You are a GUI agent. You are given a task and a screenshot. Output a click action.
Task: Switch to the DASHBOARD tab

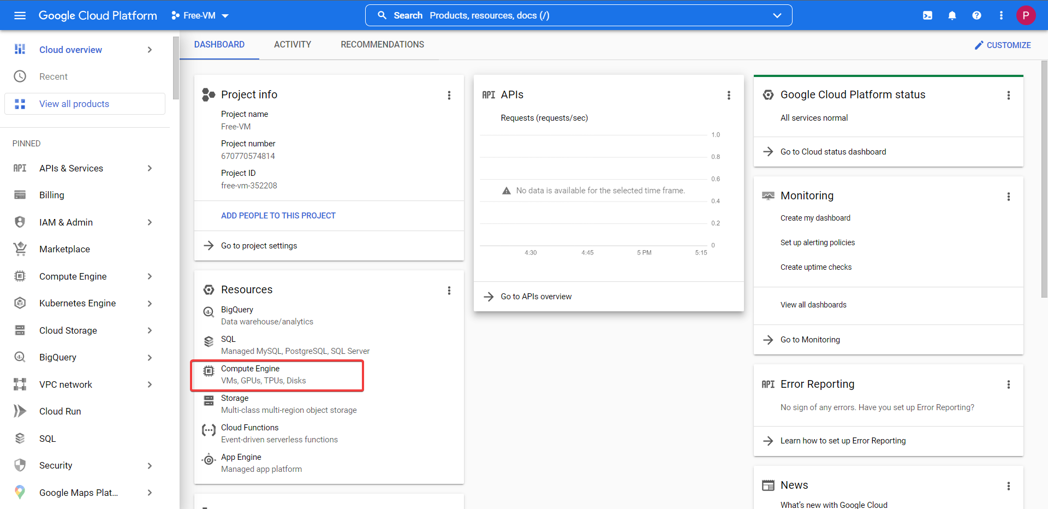[219, 44]
